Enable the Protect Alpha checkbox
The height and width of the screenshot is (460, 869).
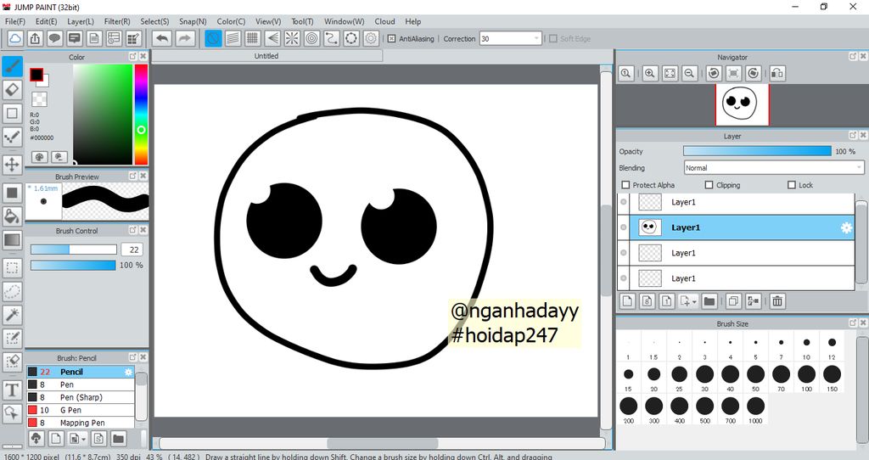tap(626, 185)
